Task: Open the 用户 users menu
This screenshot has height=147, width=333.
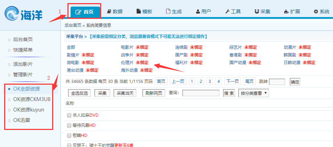Action: pyautogui.click(x=203, y=12)
